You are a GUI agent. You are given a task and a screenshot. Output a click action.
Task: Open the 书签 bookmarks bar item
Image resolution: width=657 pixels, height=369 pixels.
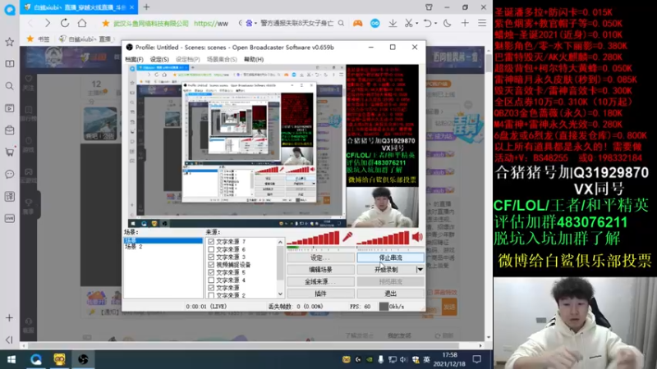pos(38,39)
